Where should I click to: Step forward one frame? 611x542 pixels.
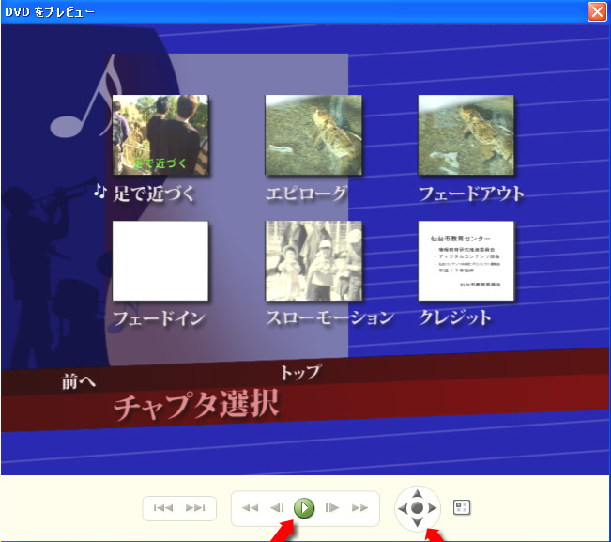point(331,508)
